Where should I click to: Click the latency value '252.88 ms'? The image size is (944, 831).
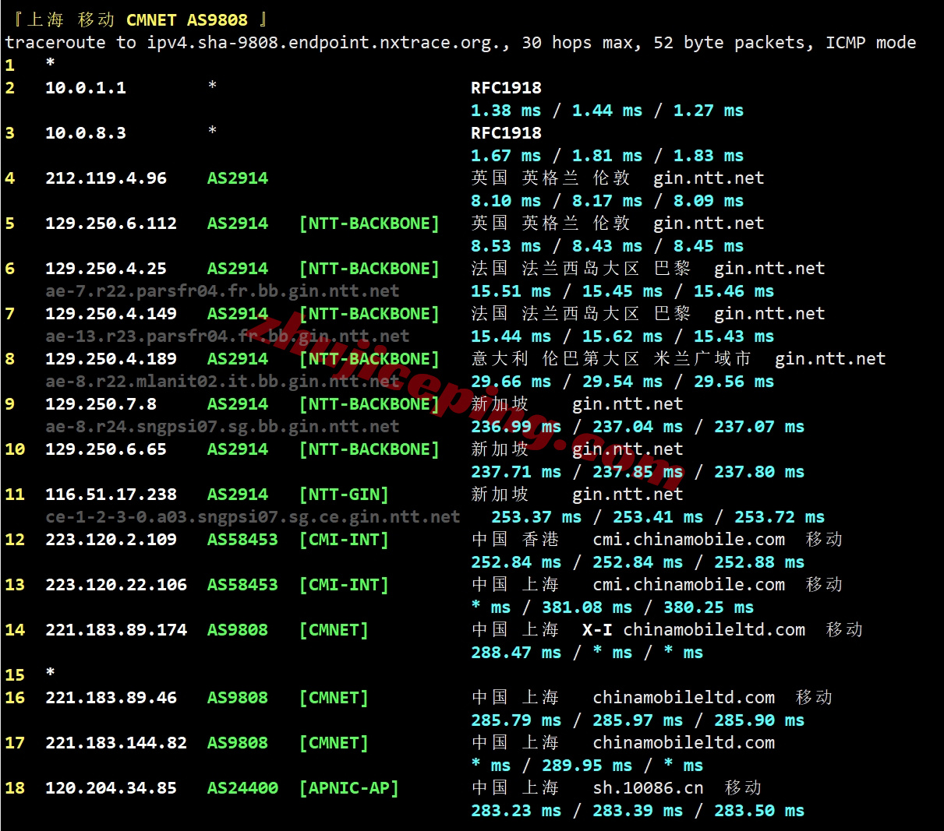[x=759, y=562]
